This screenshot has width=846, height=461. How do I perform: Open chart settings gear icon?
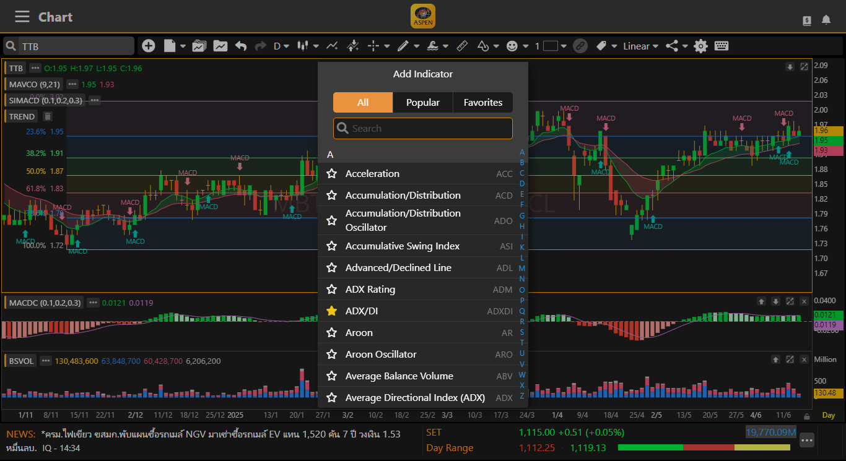coord(700,46)
